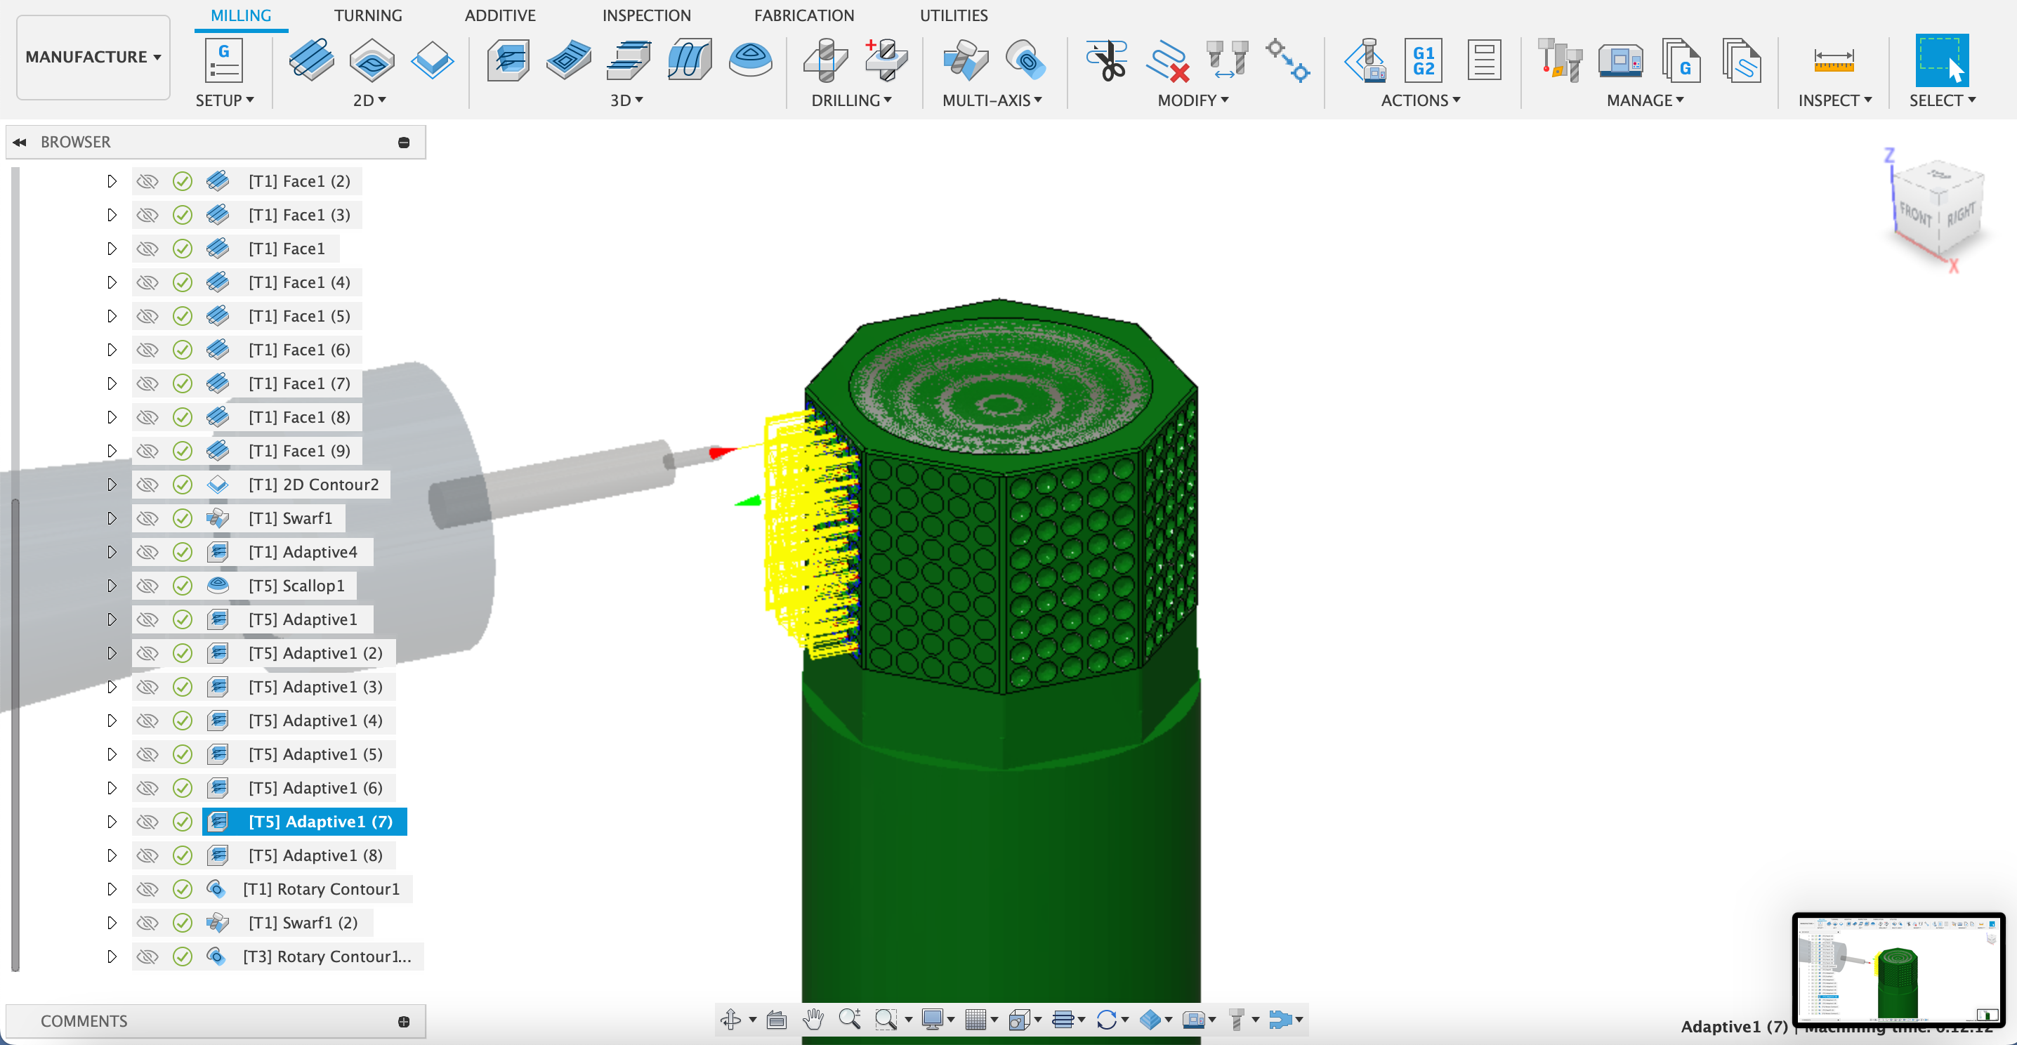
Task: Open the DRILLING dropdown menu
Action: coord(851,100)
